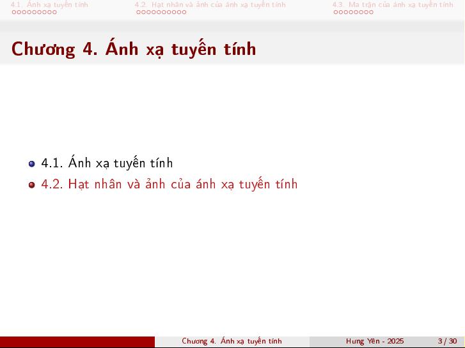Open '4.3. Ma trận của ánh xạ' header section
Image resolution: width=465 pixels, height=348 pixels.
(392, 4)
